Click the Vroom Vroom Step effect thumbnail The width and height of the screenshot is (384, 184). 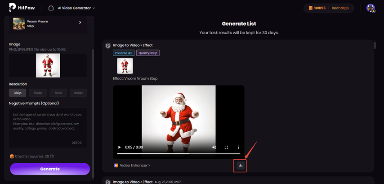pyautogui.click(x=19, y=23)
